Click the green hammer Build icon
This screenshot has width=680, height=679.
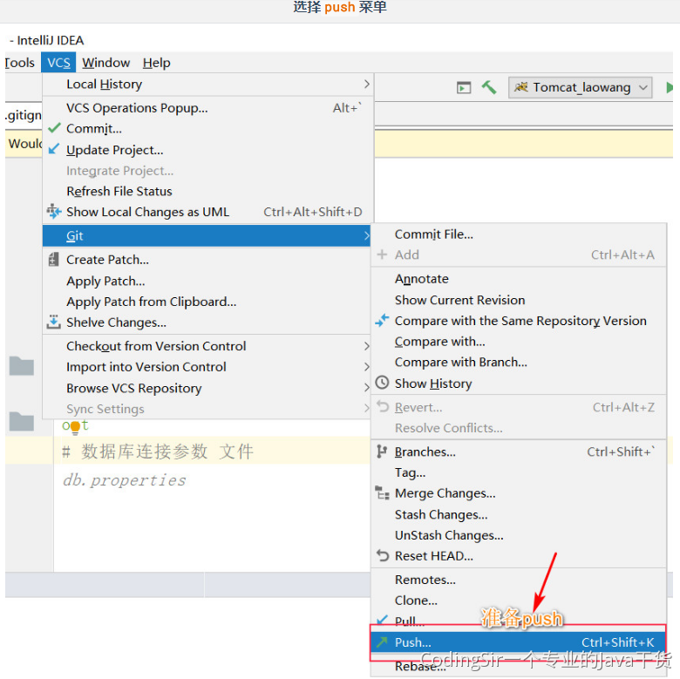[x=489, y=87]
